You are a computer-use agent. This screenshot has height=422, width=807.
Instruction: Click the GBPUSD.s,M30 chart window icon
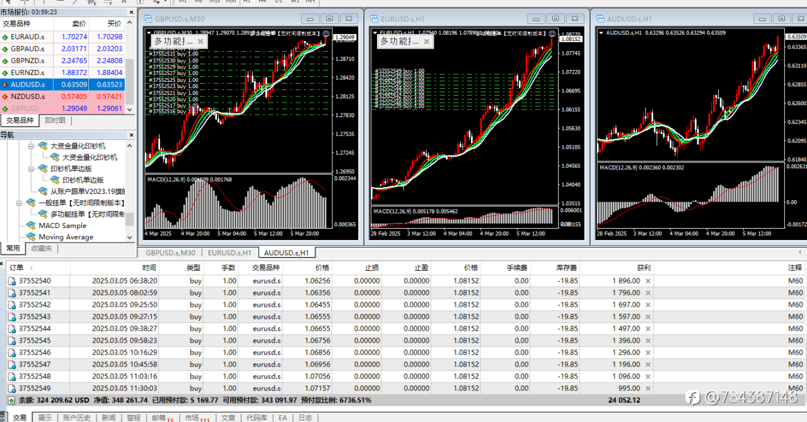click(149, 19)
